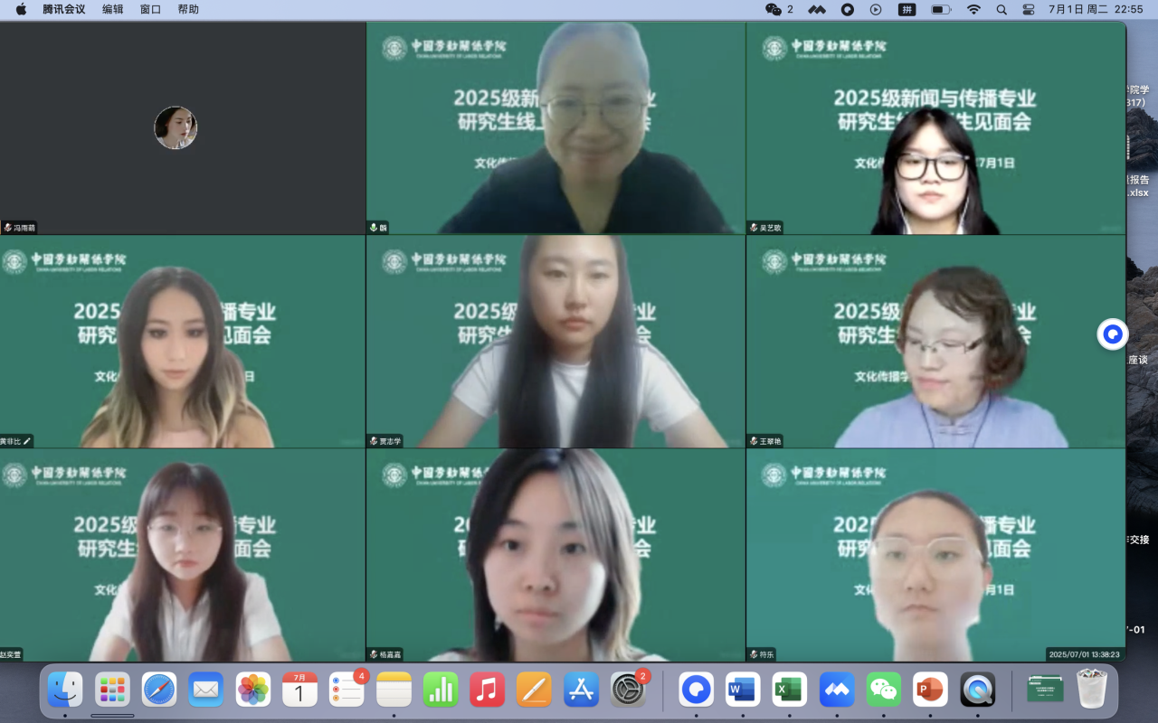Expand the battery status menu
The image size is (1158, 723).
(x=941, y=9)
